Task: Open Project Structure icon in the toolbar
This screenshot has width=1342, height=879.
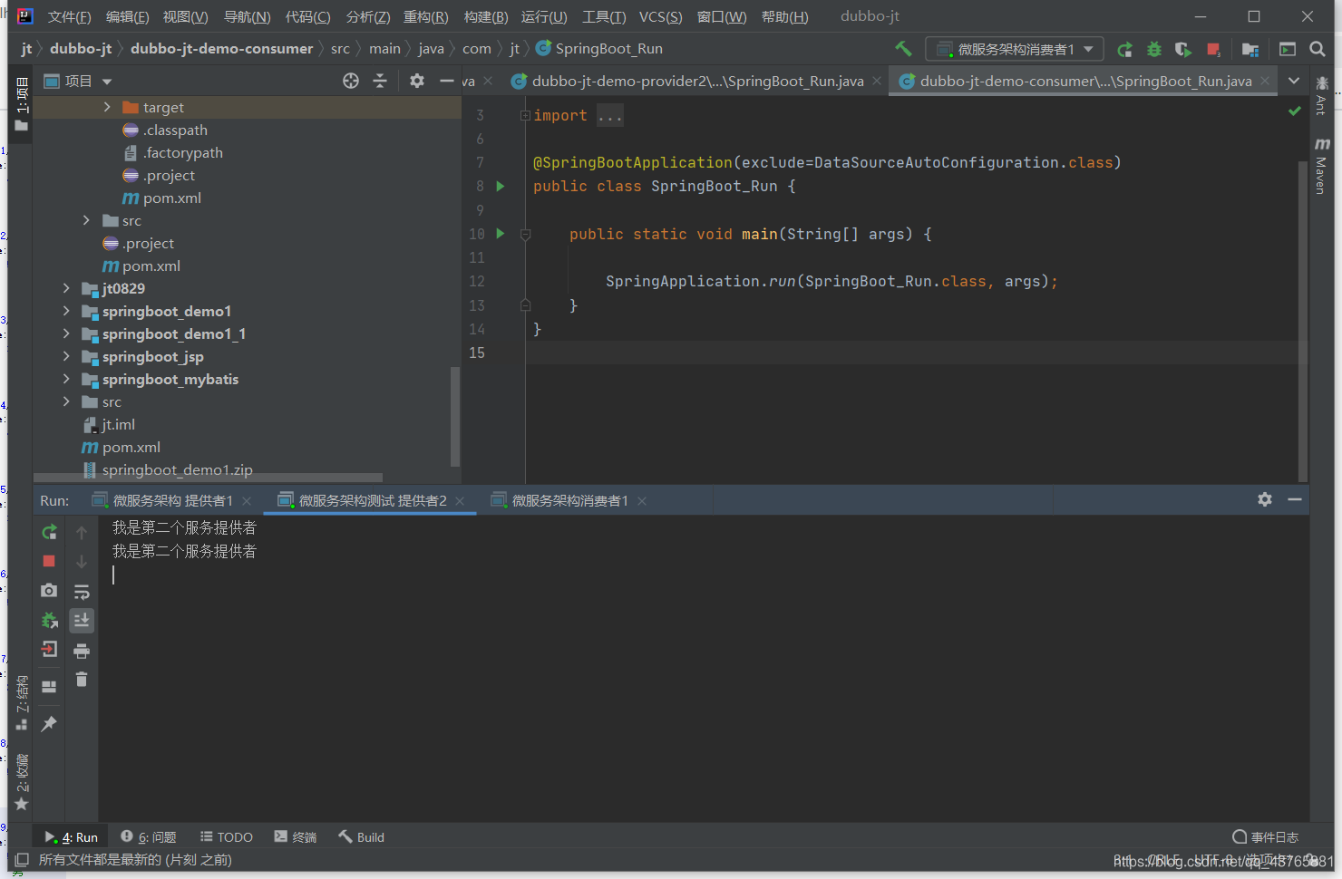Action: tap(1250, 50)
